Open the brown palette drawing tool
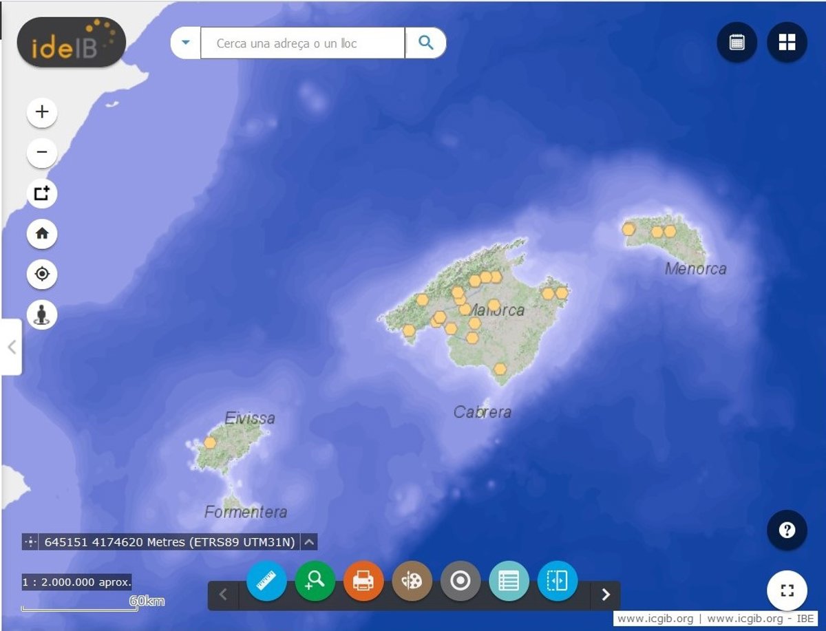Image resolution: width=826 pixels, height=631 pixels. click(412, 581)
